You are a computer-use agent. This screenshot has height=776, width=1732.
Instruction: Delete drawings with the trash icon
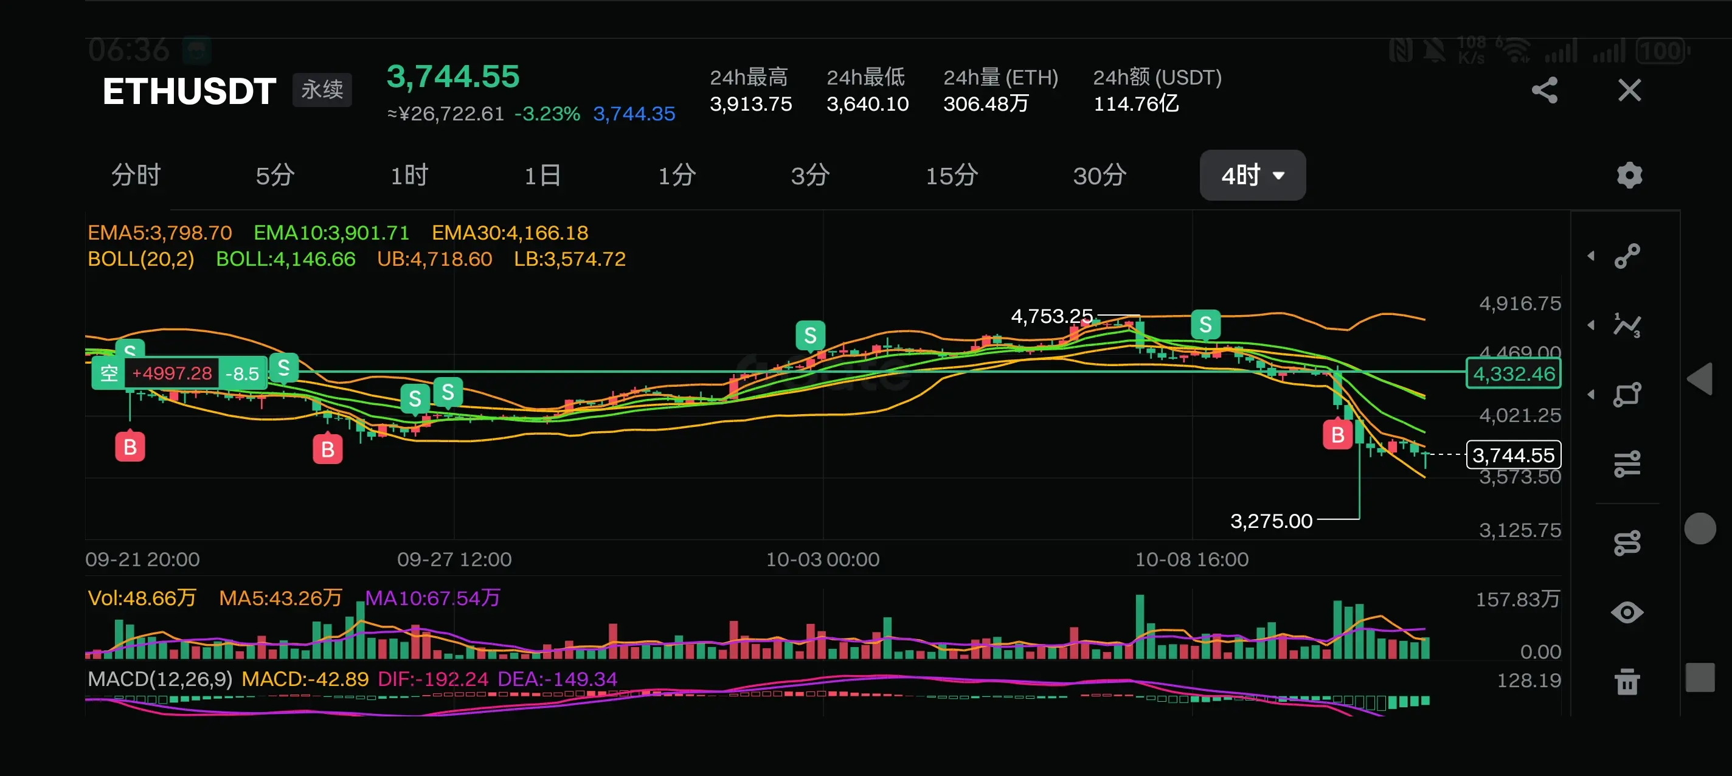[1627, 682]
